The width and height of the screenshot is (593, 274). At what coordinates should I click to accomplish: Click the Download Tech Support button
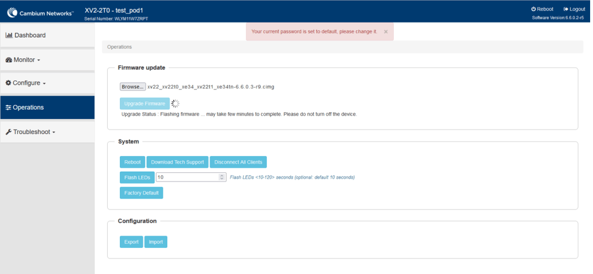[177, 162]
